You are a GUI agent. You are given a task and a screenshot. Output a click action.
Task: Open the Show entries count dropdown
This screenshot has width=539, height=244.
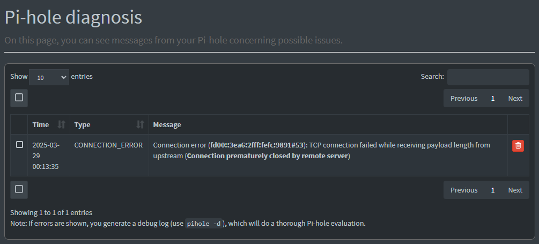(49, 77)
